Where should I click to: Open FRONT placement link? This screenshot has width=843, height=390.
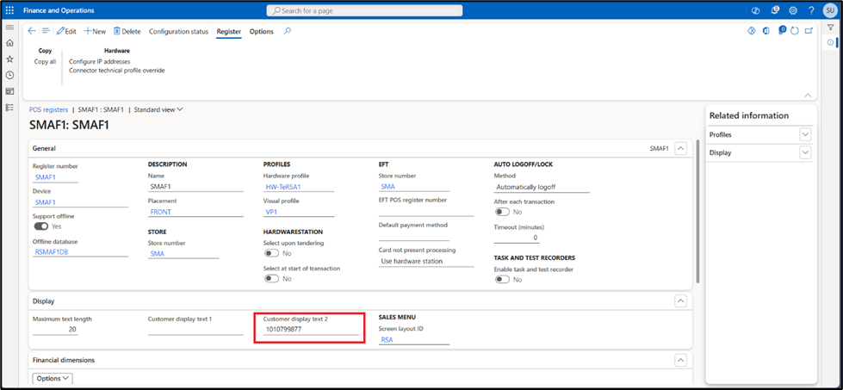[160, 212]
